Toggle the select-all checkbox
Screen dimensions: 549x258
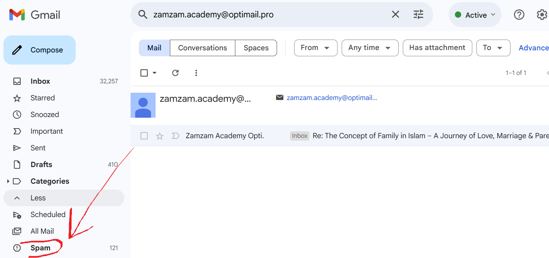144,73
